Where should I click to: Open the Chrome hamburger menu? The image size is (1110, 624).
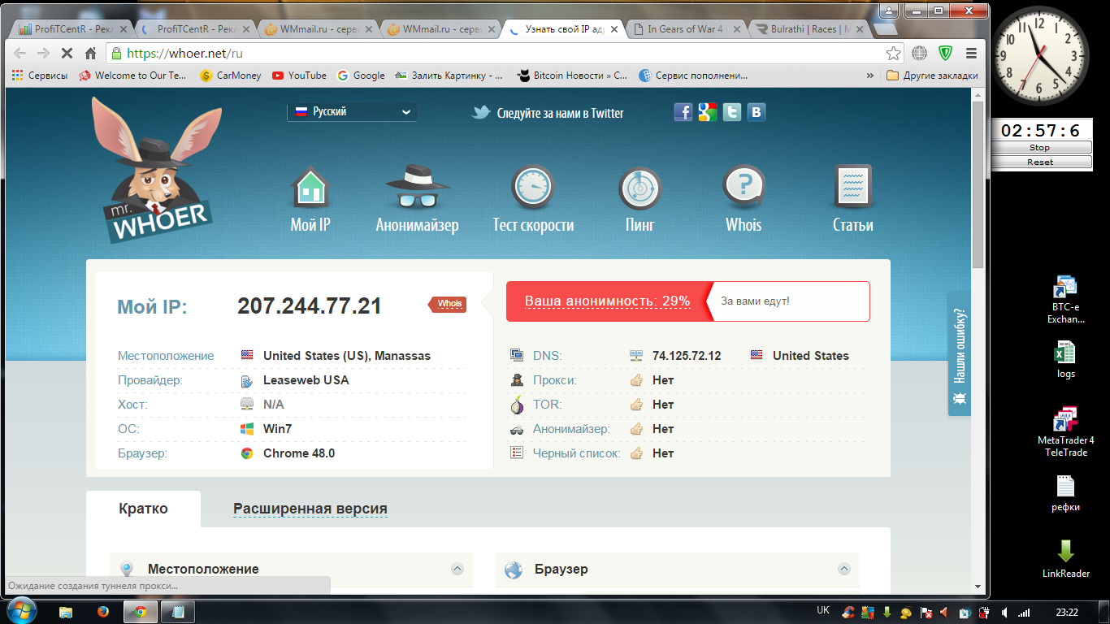pyautogui.click(x=971, y=54)
